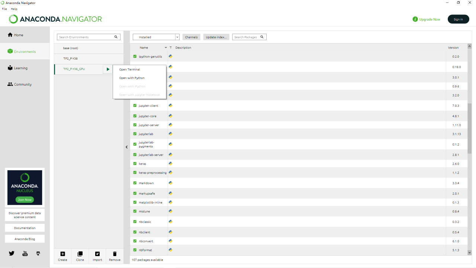Click the Python type icon for nbformat
The image size is (476, 268).
pyautogui.click(x=170, y=250)
